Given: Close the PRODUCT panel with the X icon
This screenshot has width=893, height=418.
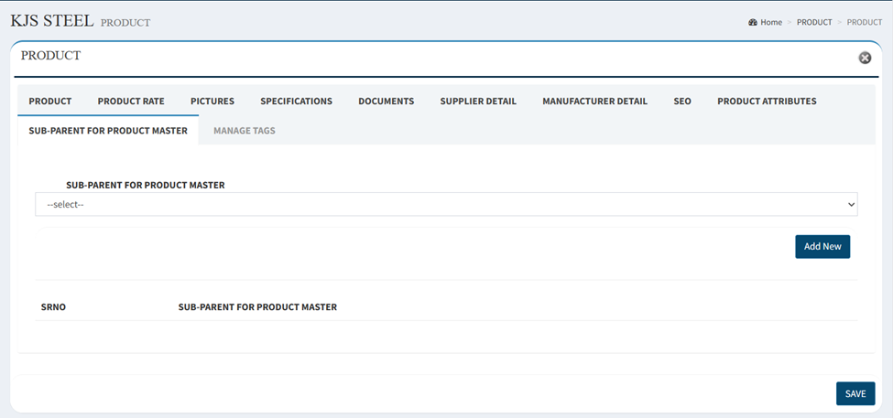Looking at the screenshot, I should [865, 58].
